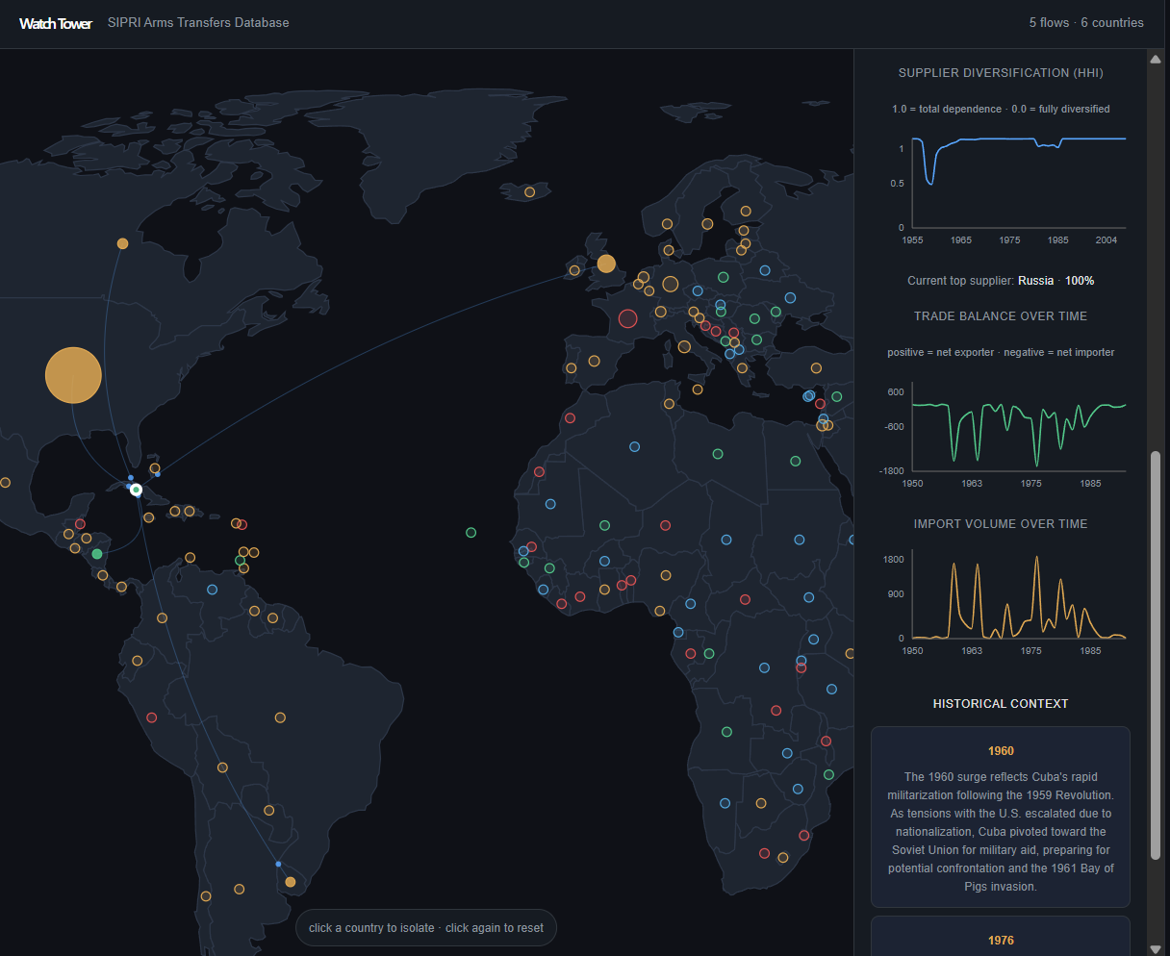
Task: Select the Iceland marker
Action: point(529,192)
